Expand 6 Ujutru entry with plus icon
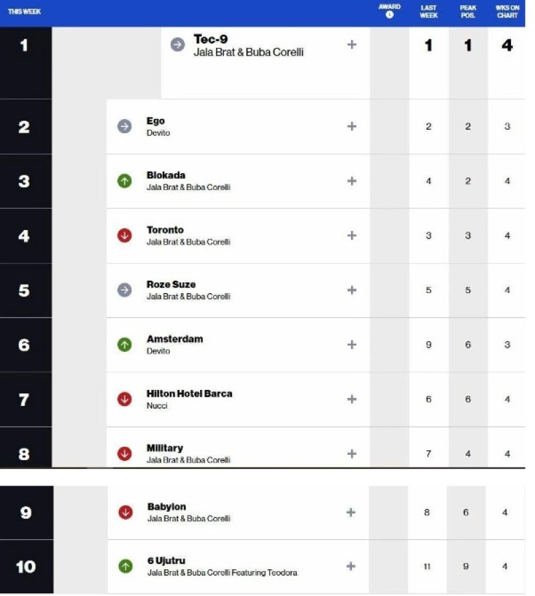Viewport: 535px width, 596px height. pyautogui.click(x=351, y=567)
